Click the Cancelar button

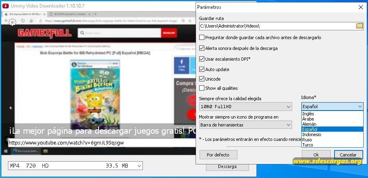(348, 155)
